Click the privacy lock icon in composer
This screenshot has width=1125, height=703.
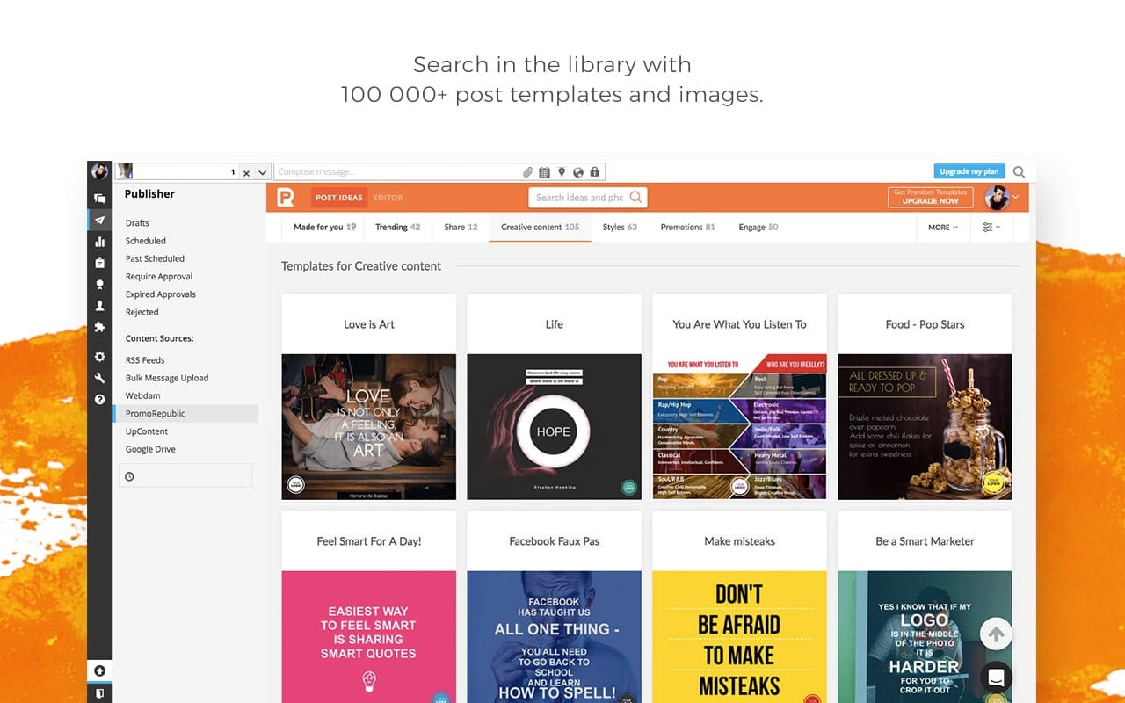[595, 172]
